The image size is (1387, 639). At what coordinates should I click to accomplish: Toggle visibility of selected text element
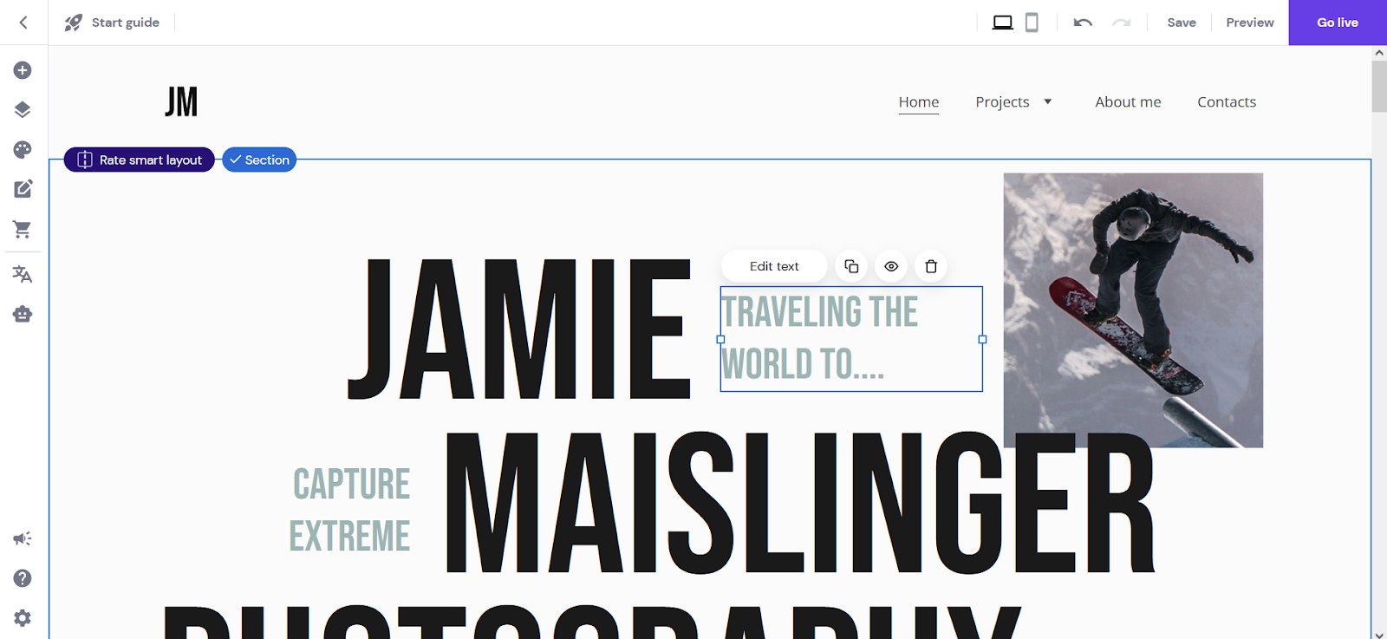click(891, 266)
